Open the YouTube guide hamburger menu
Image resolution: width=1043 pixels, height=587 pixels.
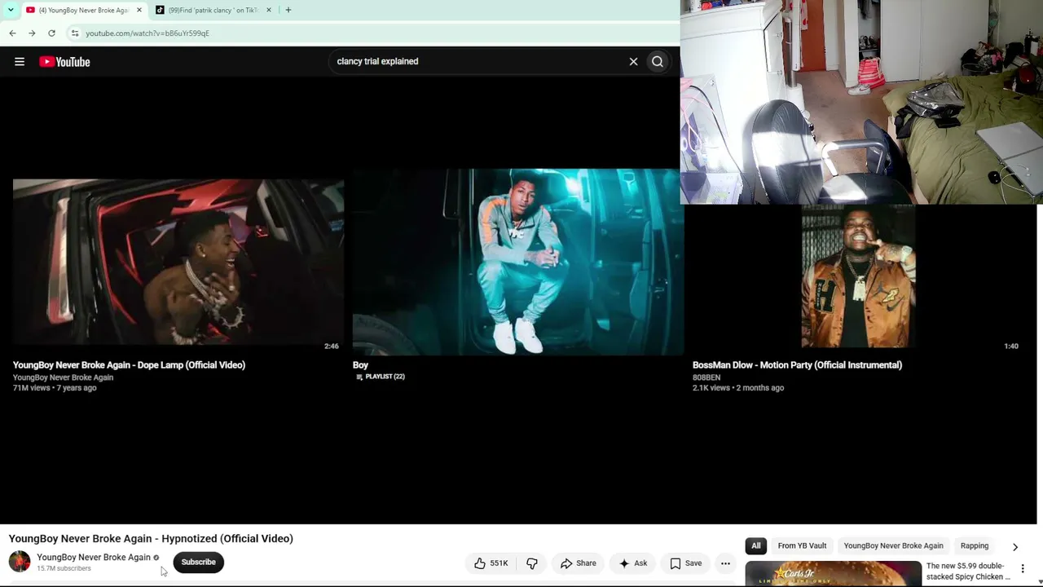click(20, 62)
